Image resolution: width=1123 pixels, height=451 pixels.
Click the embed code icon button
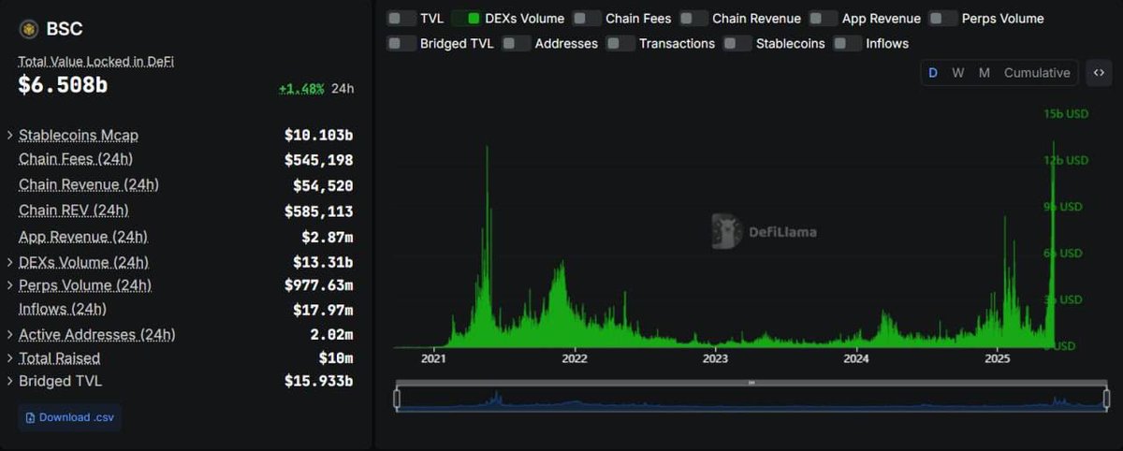1100,72
